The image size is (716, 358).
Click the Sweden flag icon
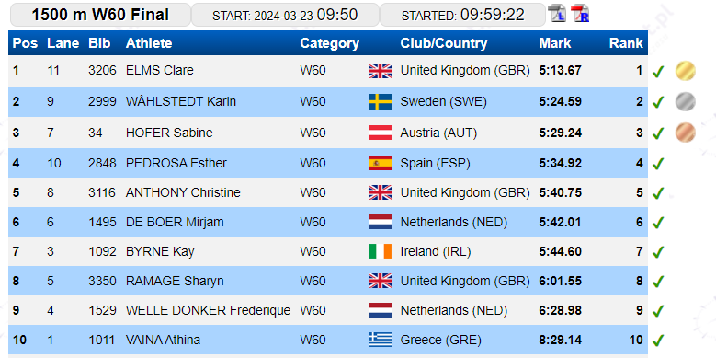tap(380, 101)
